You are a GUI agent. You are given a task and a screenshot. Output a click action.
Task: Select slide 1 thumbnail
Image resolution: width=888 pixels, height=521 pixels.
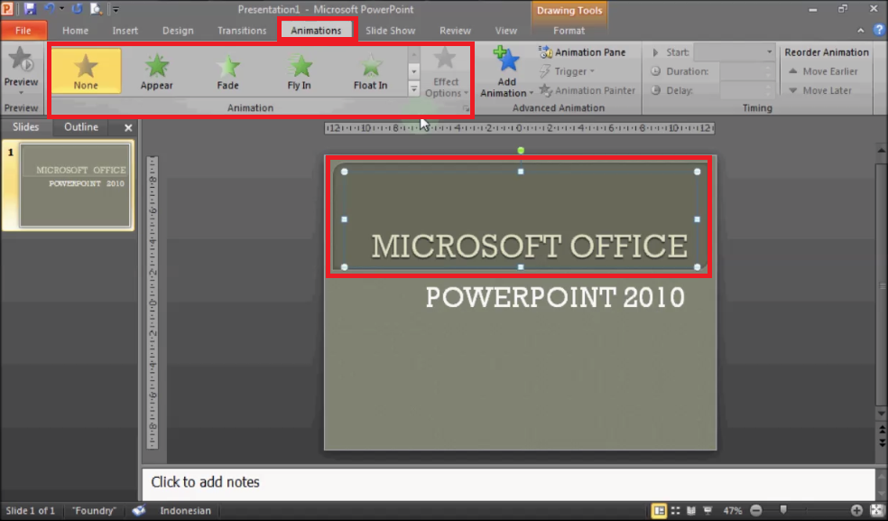point(75,185)
